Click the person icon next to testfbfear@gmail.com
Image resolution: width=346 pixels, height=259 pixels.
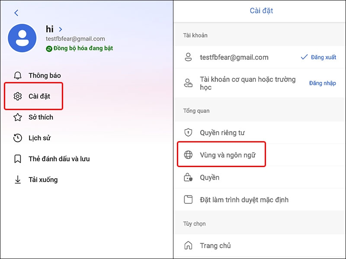[189, 57]
